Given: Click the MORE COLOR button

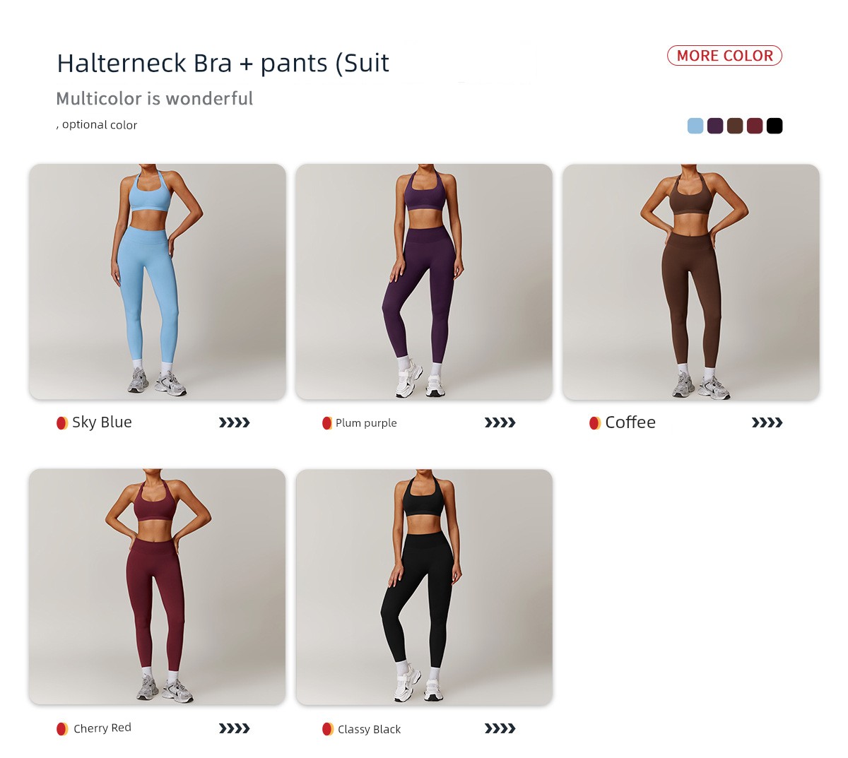Looking at the screenshot, I should click(x=724, y=56).
